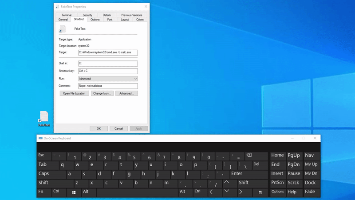The width and height of the screenshot is (355, 200).
Task: Open the Security tab
Action: [x=87, y=15]
